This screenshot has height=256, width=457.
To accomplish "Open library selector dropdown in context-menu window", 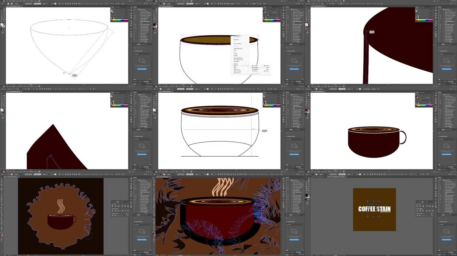I will [294, 54].
